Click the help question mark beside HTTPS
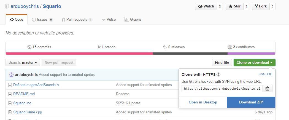Screen dimensions: 289x120 pyautogui.click(x=218, y=74)
